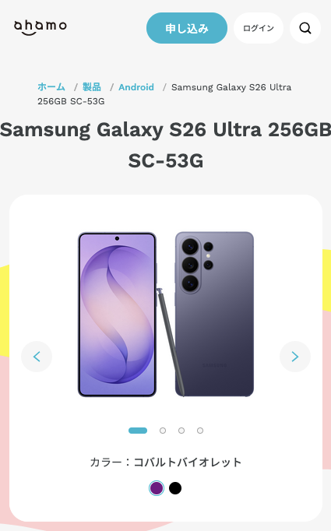Show previous product image arrow
This screenshot has width=331, height=531.
coord(37,357)
